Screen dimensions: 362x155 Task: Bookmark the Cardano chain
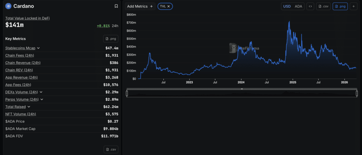pyautogui.click(x=116, y=6)
